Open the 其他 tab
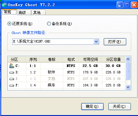138x116 pixels. click(x=39, y=13)
